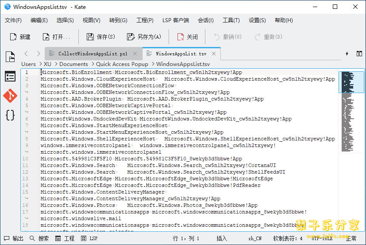The width and height of the screenshot is (366, 245).
Task: Click cursor position 行 1, 列 1
Action: [x=186, y=238]
